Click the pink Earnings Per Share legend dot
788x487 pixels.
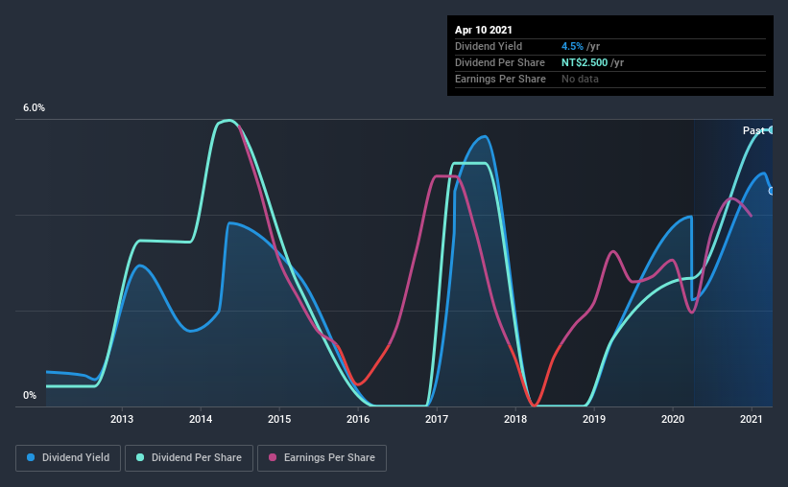pos(273,457)
